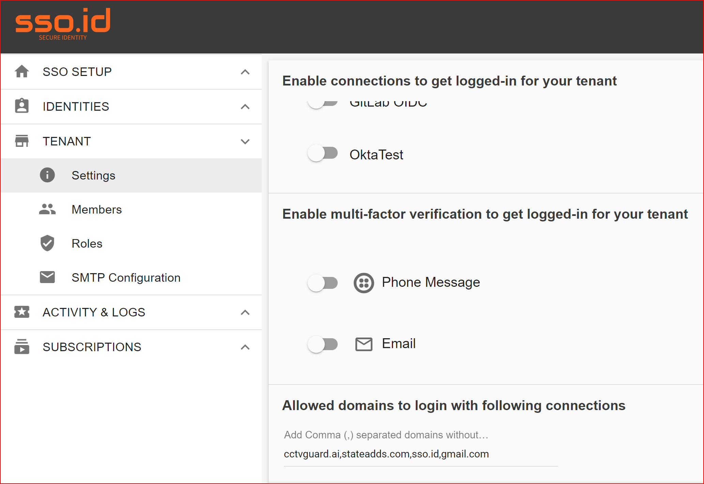Open the Members menu item

point(97,209)
